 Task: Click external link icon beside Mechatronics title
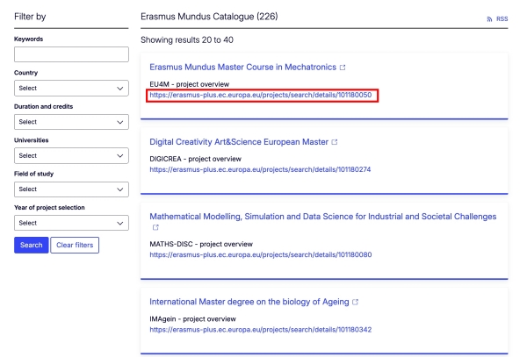pyautogui.click(x=343, y=67)
